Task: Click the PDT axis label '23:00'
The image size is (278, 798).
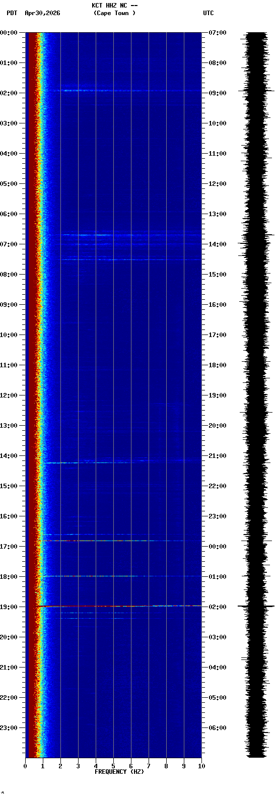Action: (x=9, y=728)
